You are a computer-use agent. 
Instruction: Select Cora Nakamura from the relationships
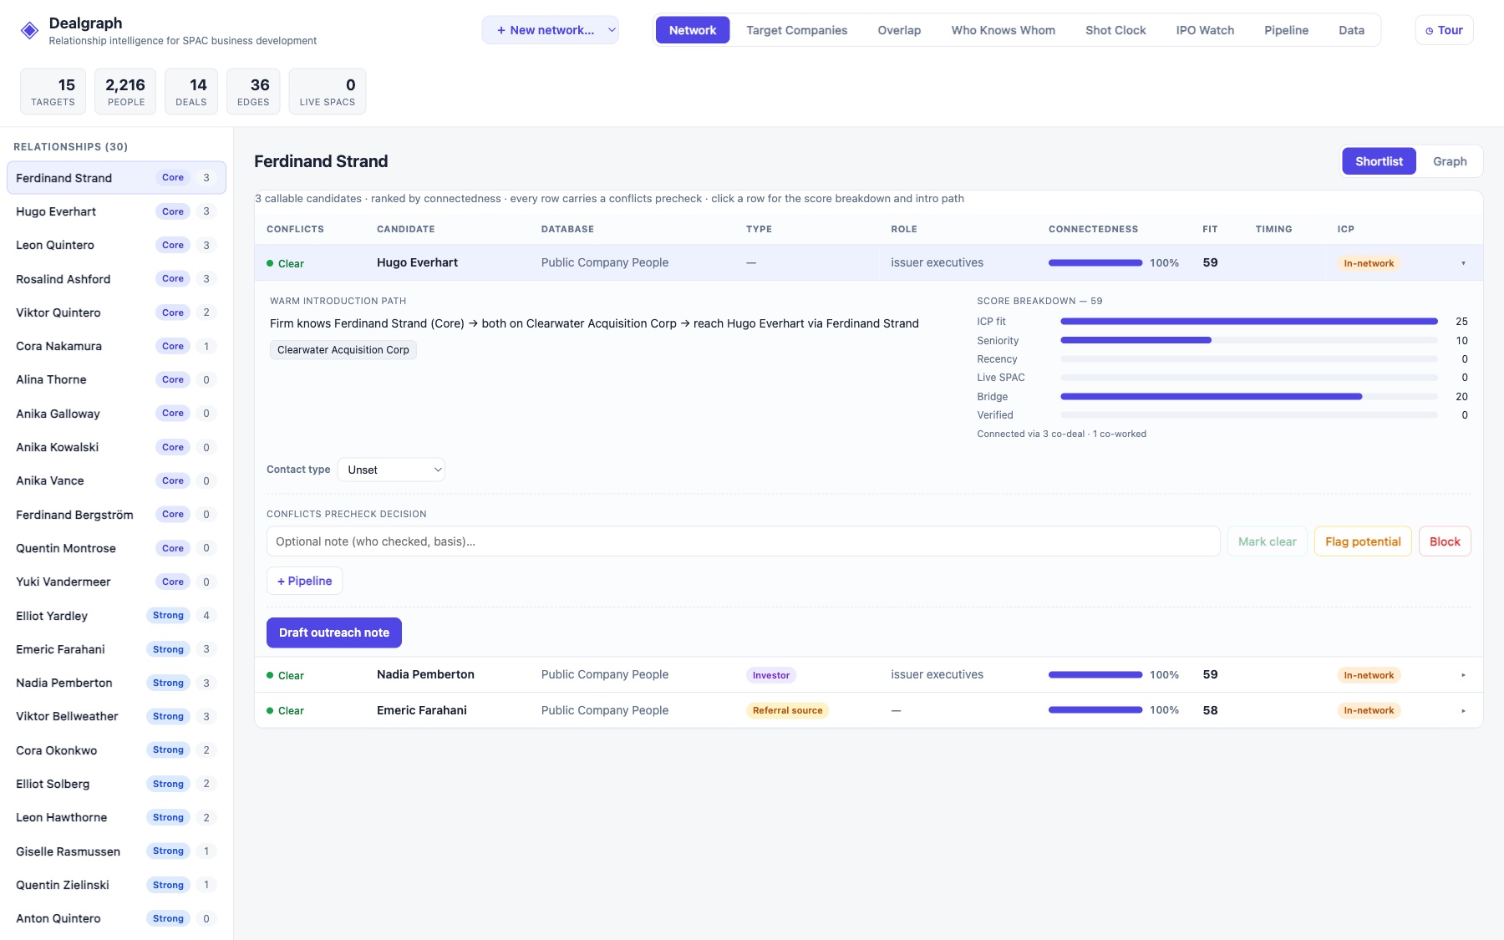coord(116,346)
